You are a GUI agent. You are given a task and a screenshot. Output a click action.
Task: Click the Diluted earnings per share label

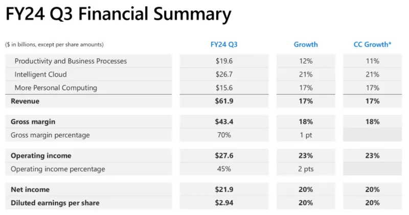[x=55, y=203]
